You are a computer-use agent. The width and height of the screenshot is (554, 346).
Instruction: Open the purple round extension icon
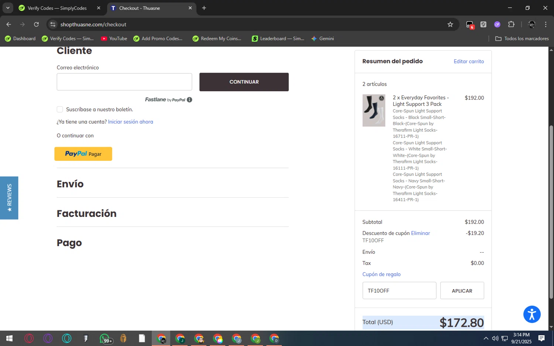point(497,24)
